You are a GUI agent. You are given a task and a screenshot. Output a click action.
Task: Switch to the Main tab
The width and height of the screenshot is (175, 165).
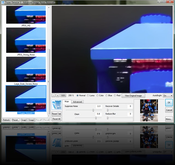pos(67,102)
